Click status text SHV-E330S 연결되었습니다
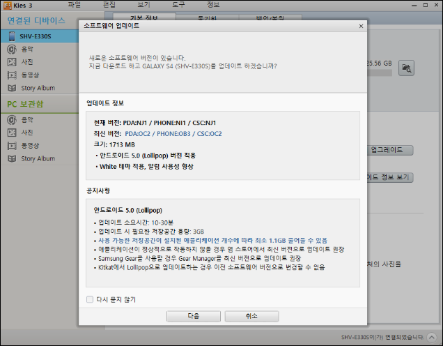The height and width of the screenshot is (346, 443). pos(382,337)
